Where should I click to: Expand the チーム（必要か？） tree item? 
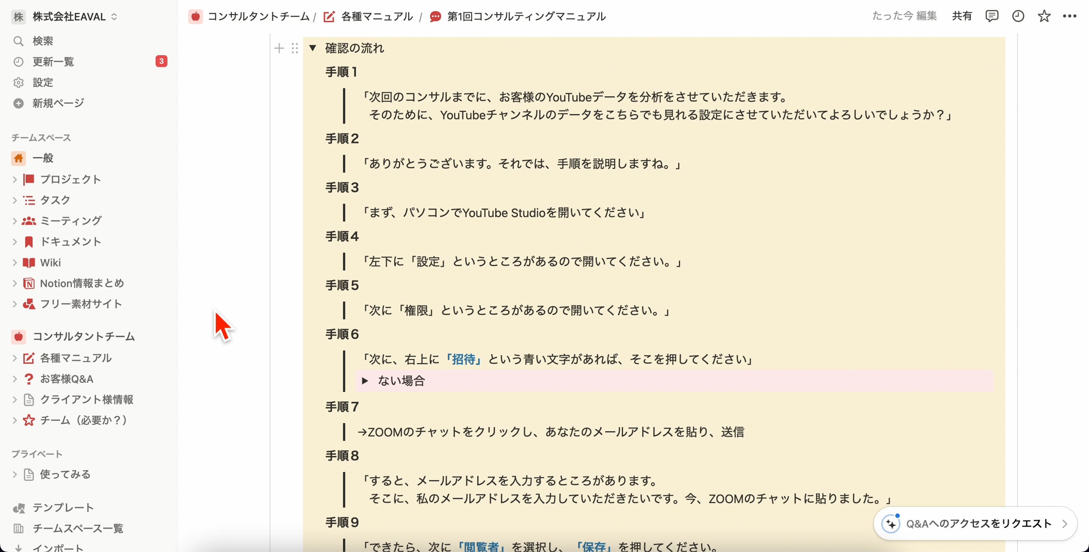click(15, 420)
